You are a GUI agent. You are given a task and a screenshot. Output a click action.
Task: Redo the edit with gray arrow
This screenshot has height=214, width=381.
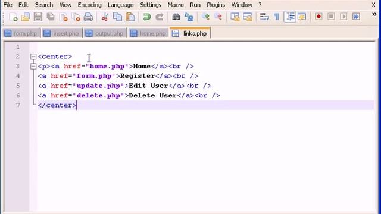160,17
